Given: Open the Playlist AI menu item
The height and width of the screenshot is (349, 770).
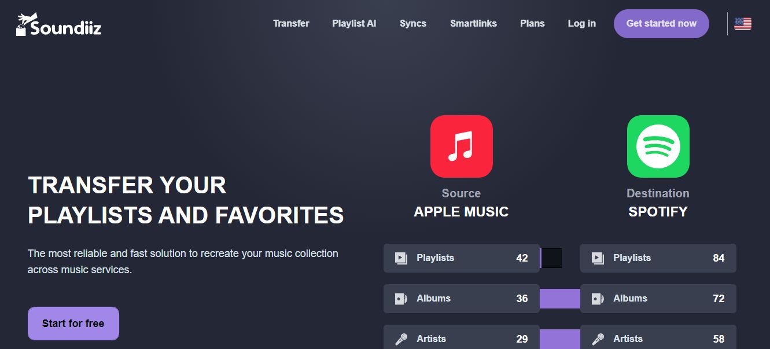Looking at the screenshot, I should coord(354,24).
